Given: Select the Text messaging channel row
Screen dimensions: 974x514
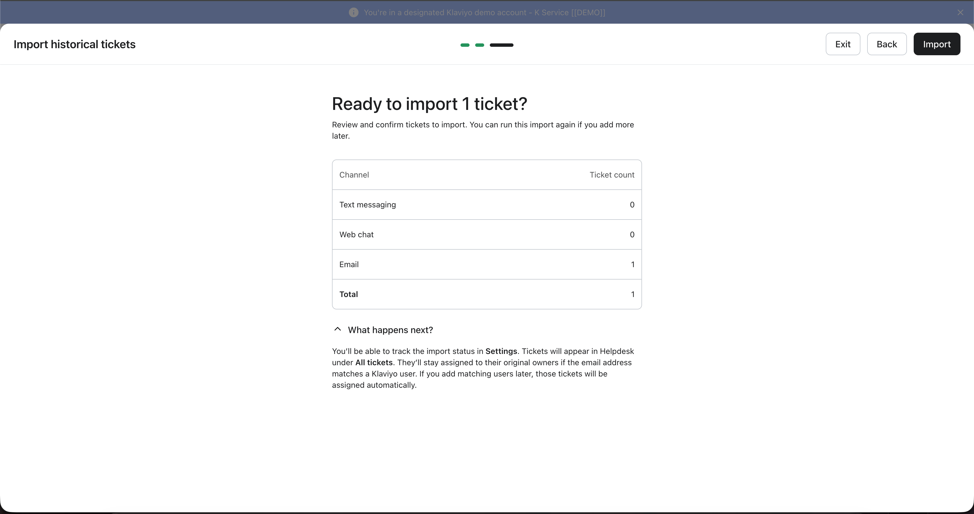Looking at the screenshot, I should coord(487,205).
